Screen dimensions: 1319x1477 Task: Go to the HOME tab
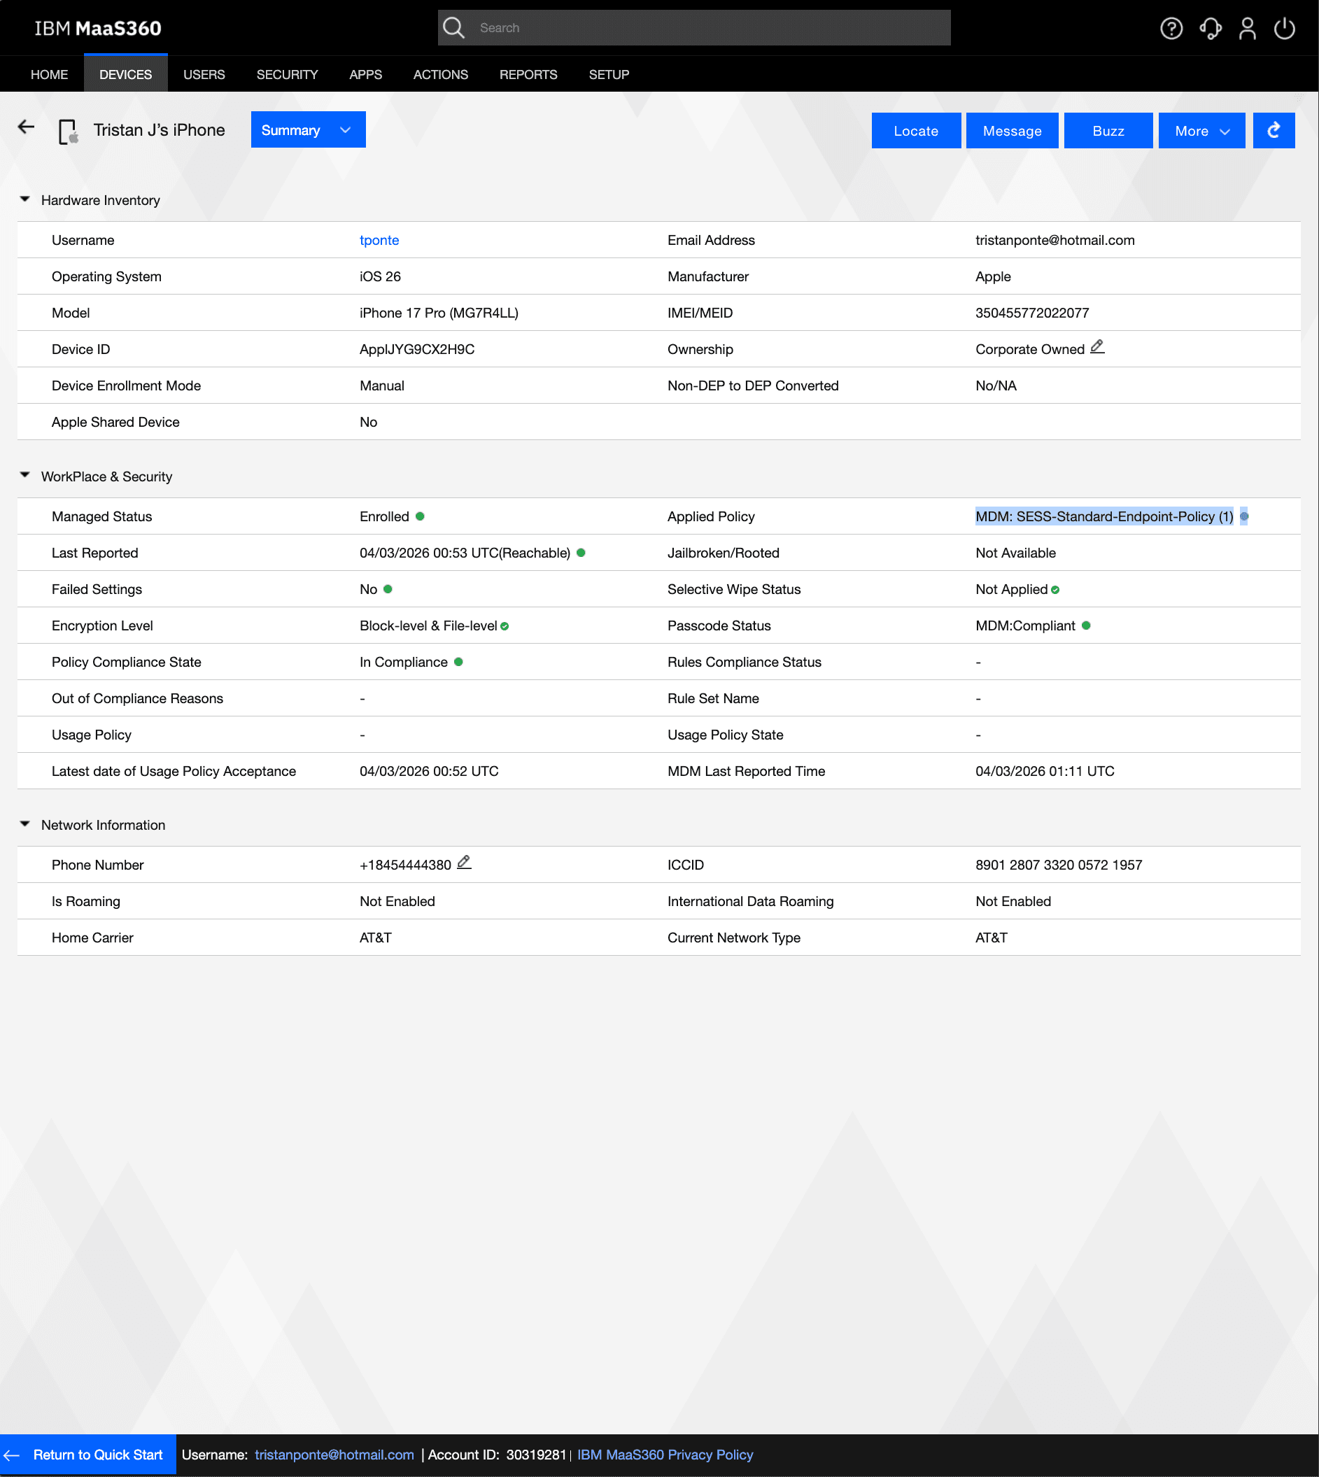pos(49,74)
